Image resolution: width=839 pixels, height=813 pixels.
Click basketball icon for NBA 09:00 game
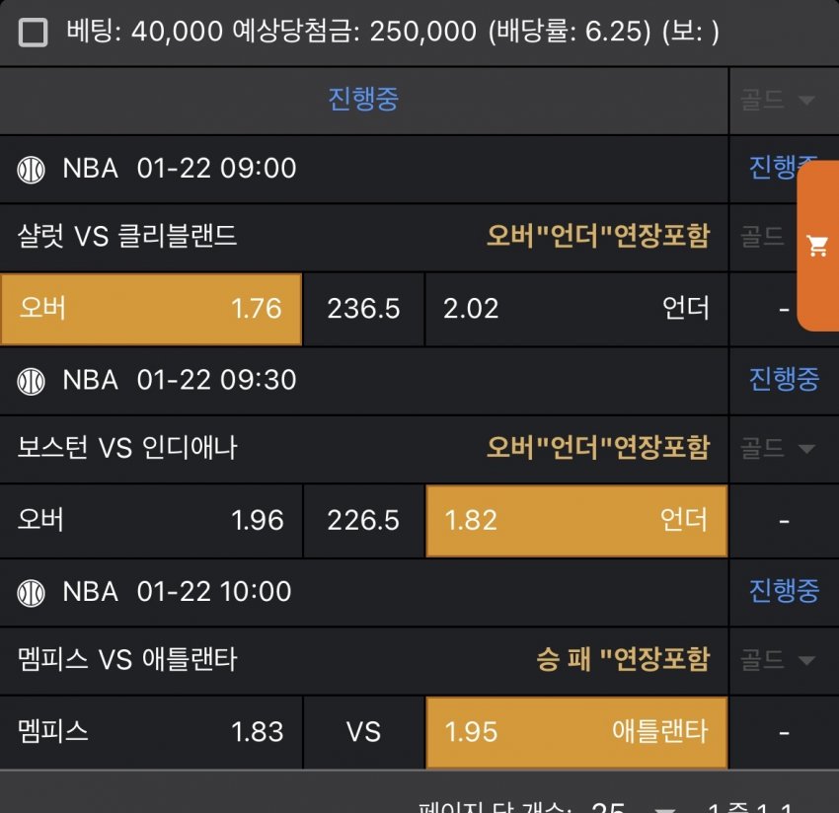pos(32,169)
